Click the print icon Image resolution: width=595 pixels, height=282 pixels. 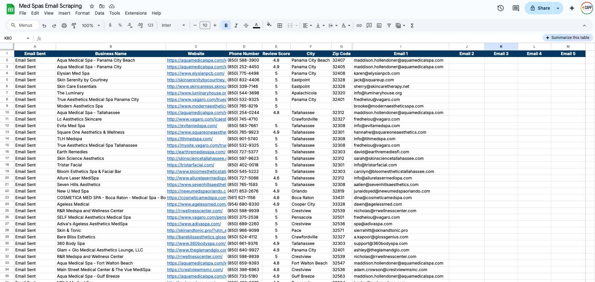pyautogui.click(x=64, y=26)
